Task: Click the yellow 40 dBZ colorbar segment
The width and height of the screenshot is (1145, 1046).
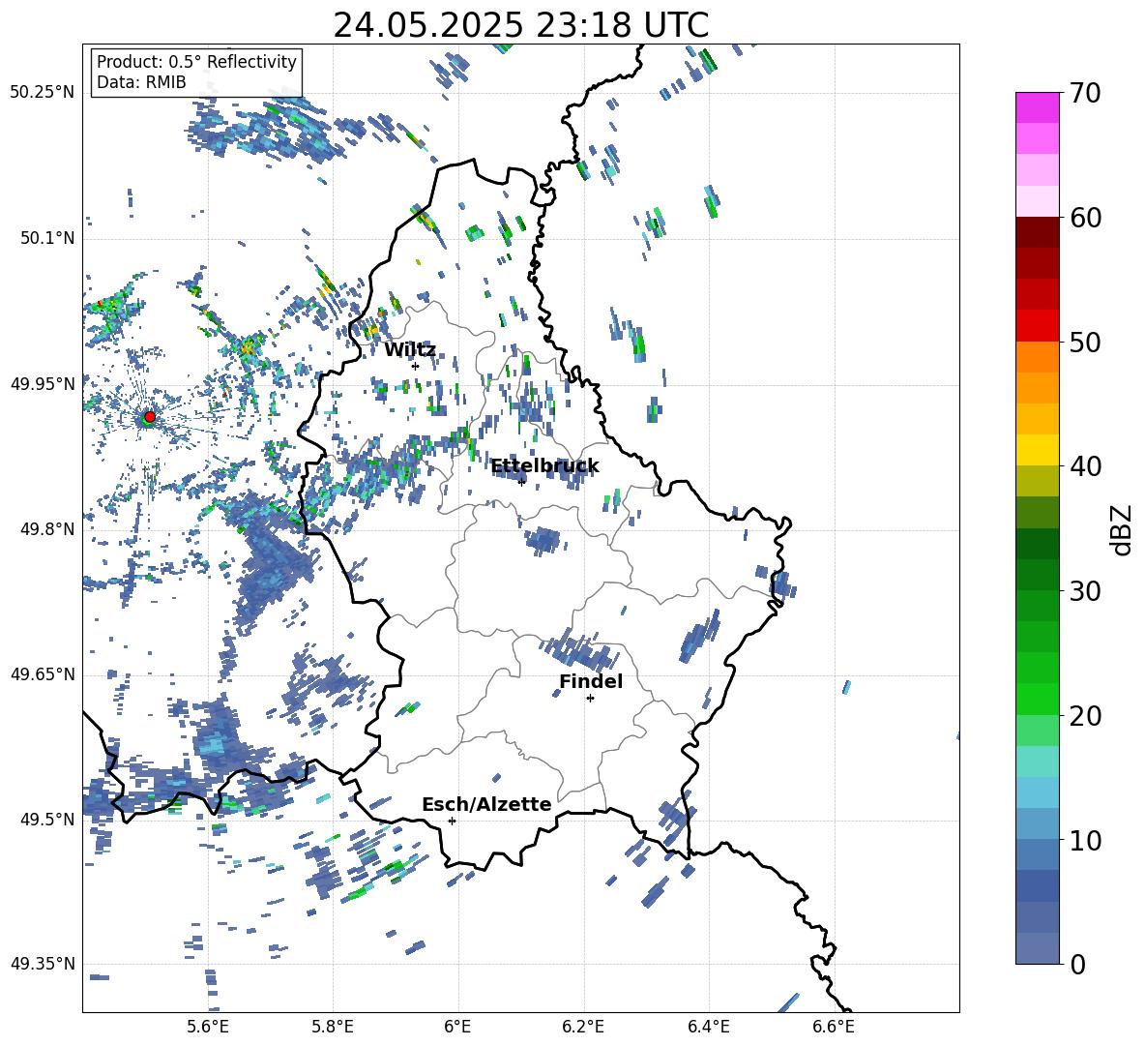Action: click(1037, 450)
